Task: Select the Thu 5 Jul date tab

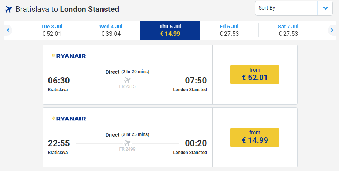Action: tap(170, 30)
